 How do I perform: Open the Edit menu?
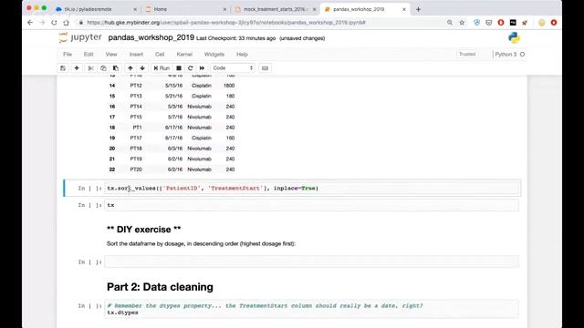(x=89, y=55)
